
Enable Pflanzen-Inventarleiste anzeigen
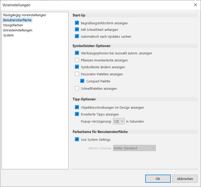tap(77, 60)
